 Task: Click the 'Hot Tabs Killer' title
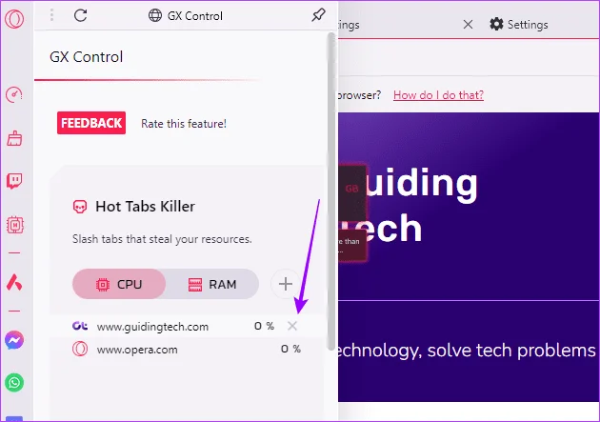[x=145, y=207]
